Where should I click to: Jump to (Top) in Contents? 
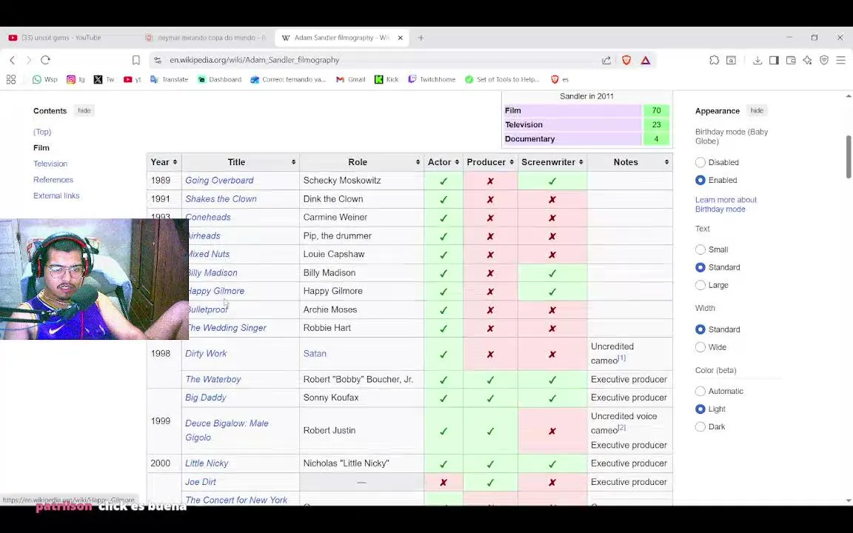click(42, 132)
